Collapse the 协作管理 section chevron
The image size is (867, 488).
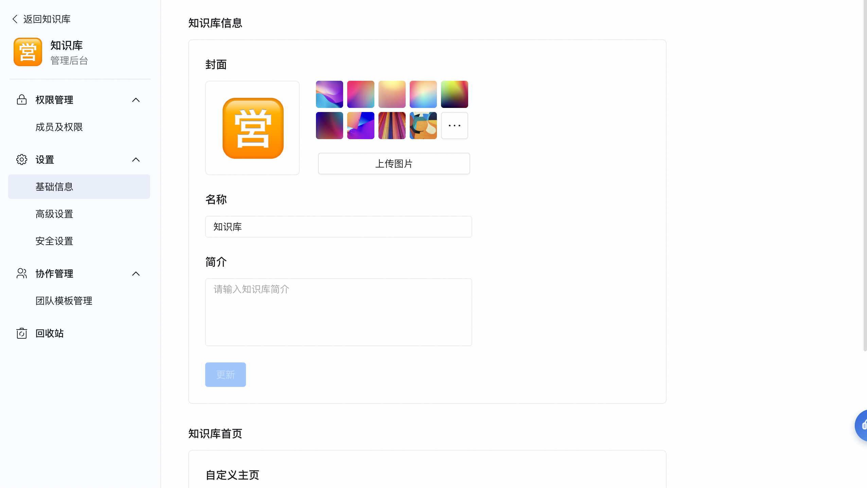136,274
